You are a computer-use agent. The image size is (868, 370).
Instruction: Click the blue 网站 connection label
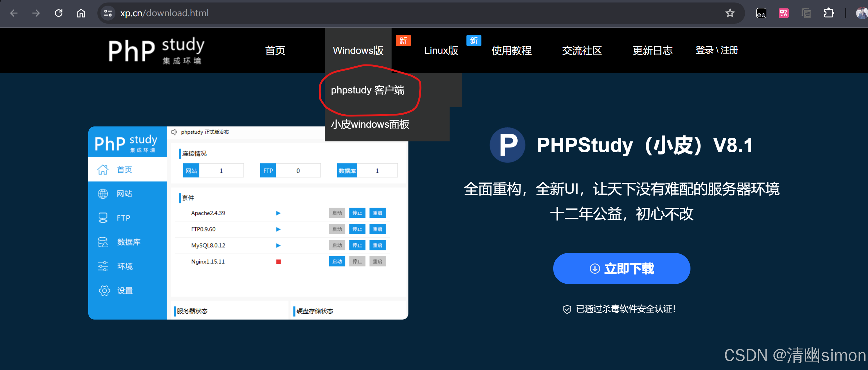191,171
